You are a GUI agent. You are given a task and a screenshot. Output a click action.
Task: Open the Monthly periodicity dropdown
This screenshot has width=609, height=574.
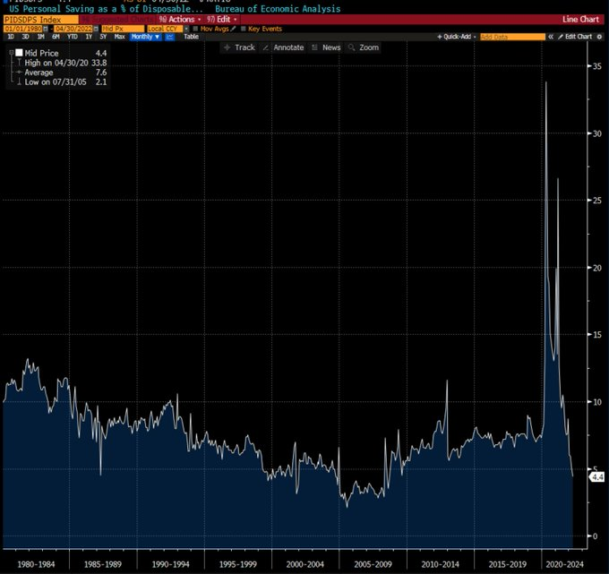pyautogui.click(x=146, y=37)
